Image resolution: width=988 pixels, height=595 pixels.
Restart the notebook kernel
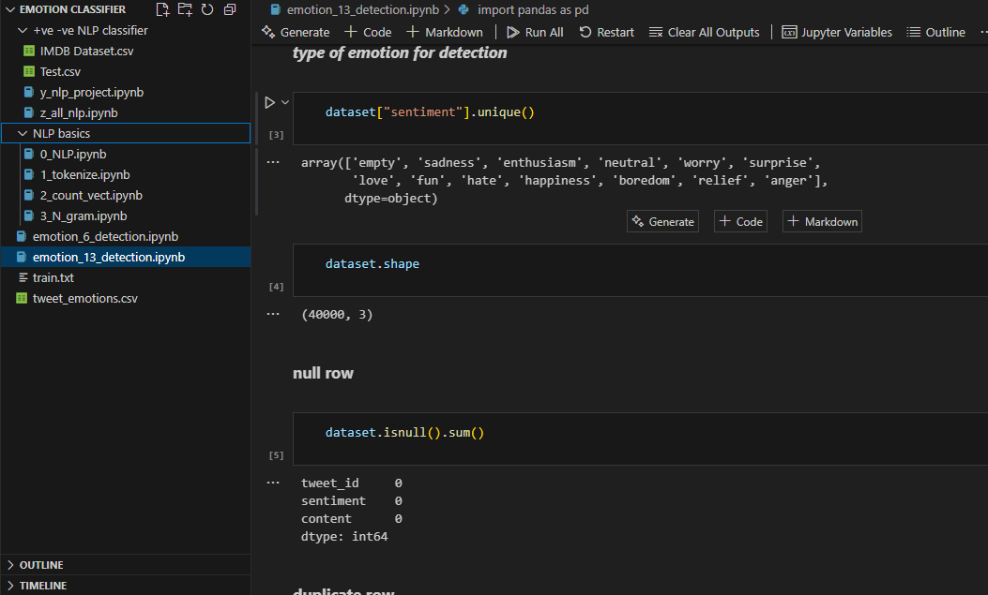point(606,32)
